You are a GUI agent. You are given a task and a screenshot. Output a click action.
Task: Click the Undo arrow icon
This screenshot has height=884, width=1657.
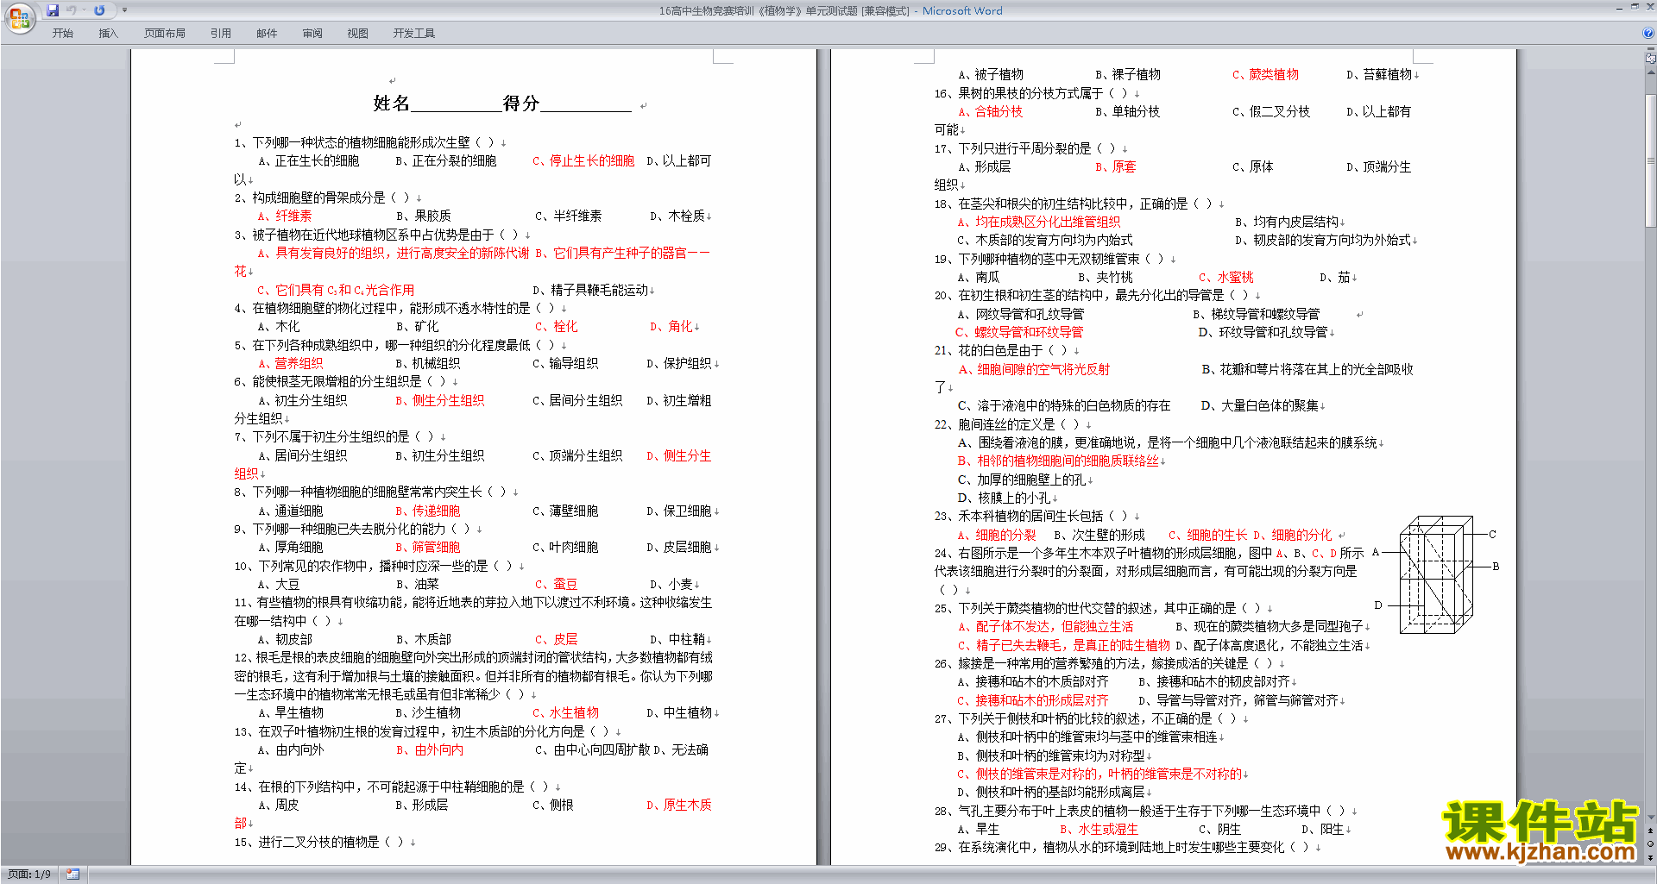coord(72,10)
